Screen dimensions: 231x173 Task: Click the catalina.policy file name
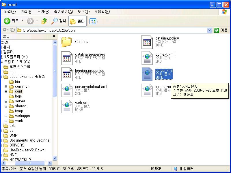167,38
